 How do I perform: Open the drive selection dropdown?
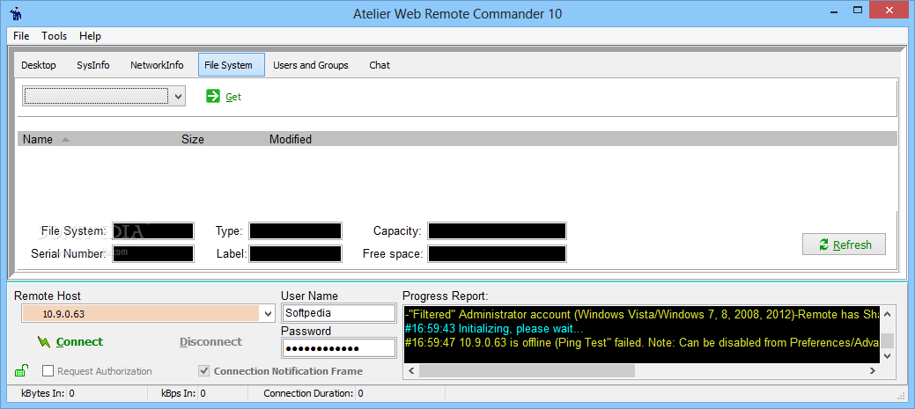click(104, 97)
